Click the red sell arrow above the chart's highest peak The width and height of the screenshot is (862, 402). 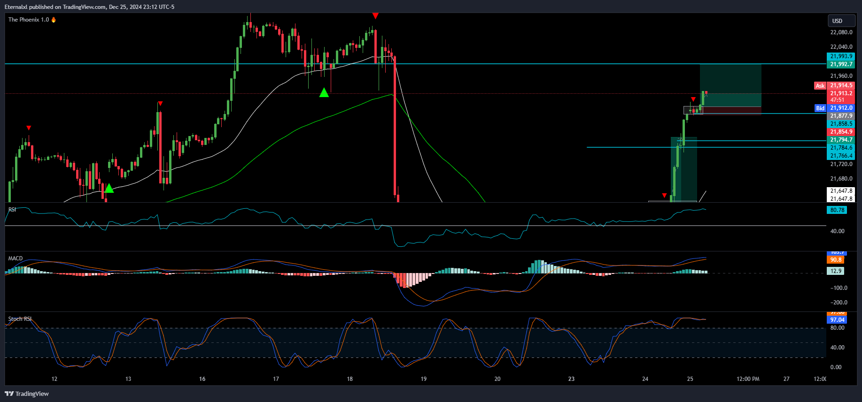point(375,16)
